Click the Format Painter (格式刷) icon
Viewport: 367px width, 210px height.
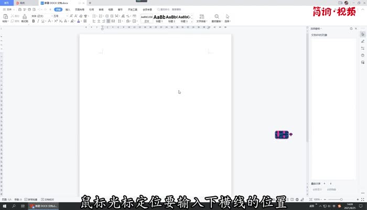[x=25, y=18]
